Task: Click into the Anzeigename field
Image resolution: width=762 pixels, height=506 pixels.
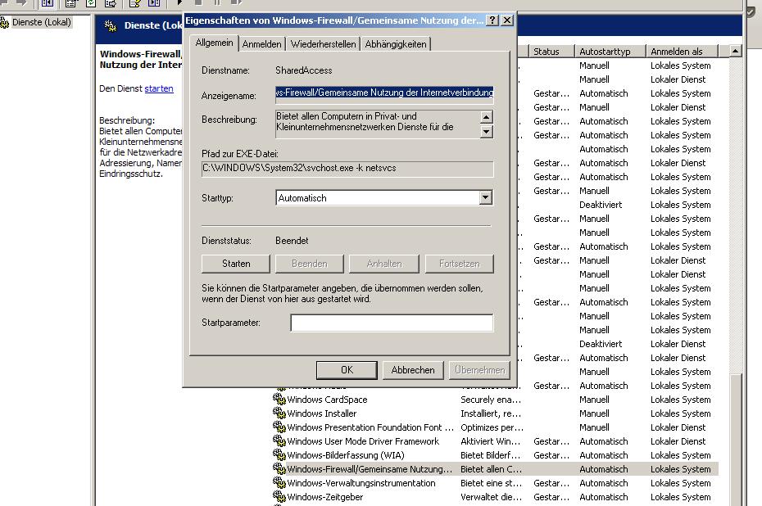Action: coord(384,95)
